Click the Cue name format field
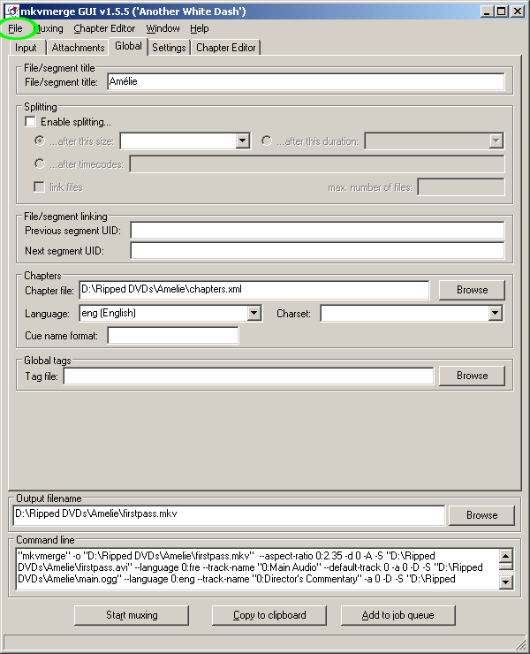Image resolution: width=530 pixels, height=654 pixels. 173,335
